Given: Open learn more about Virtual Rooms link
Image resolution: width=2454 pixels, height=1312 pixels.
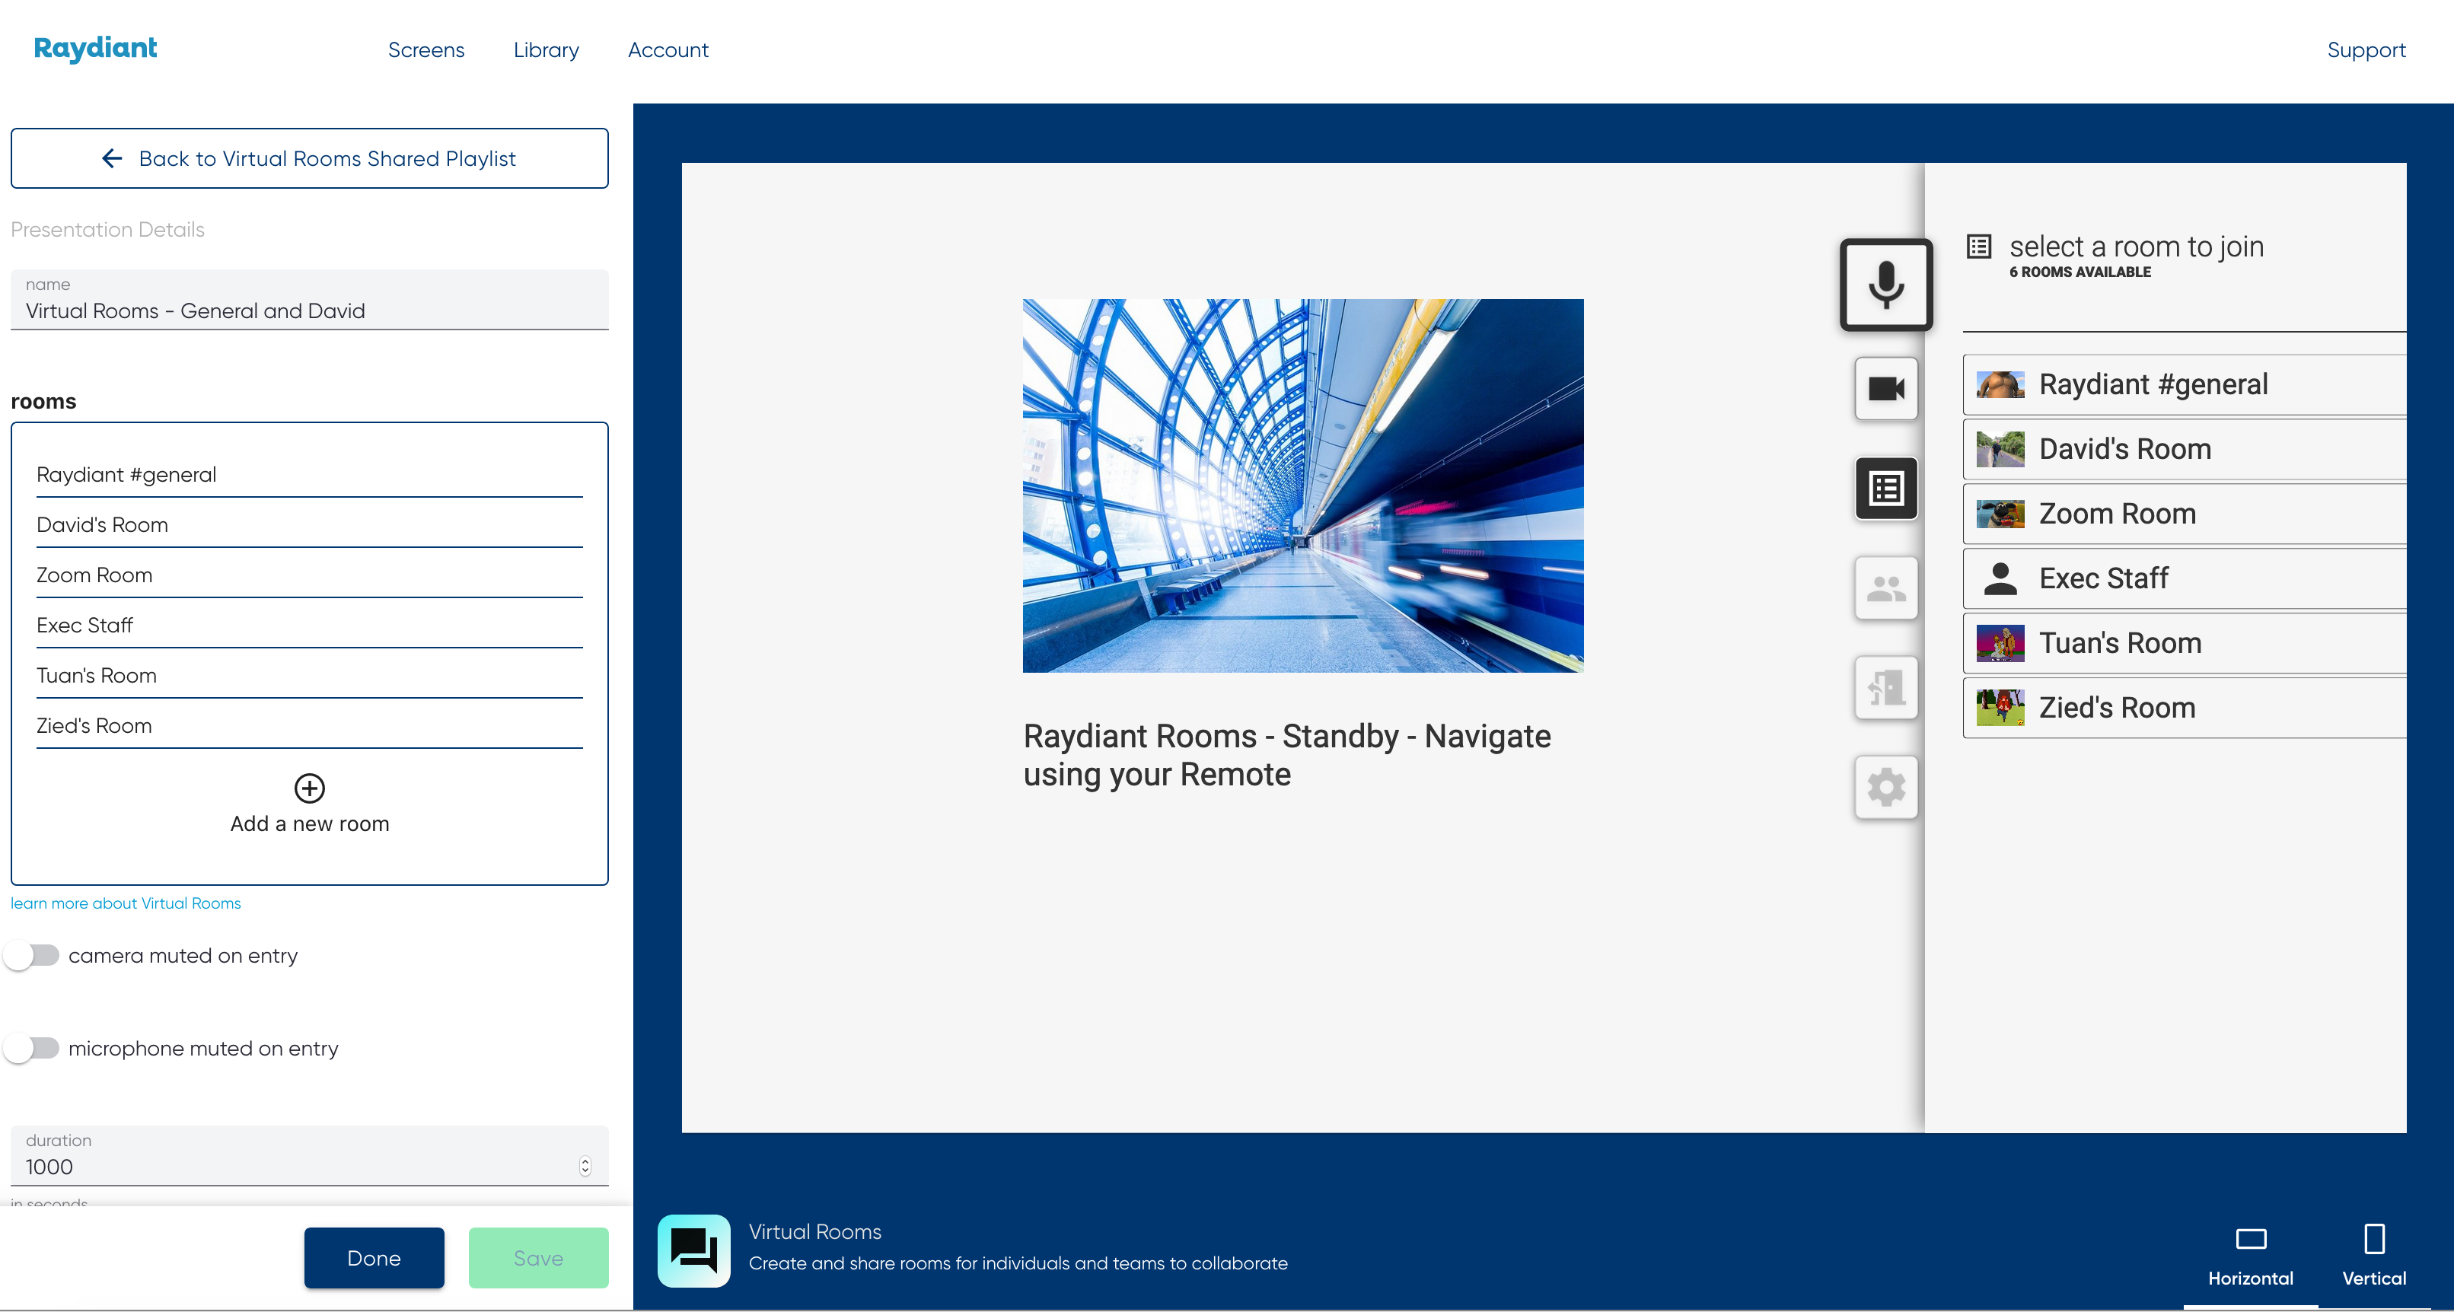Looking at the screenshot, I should (125, 903).
